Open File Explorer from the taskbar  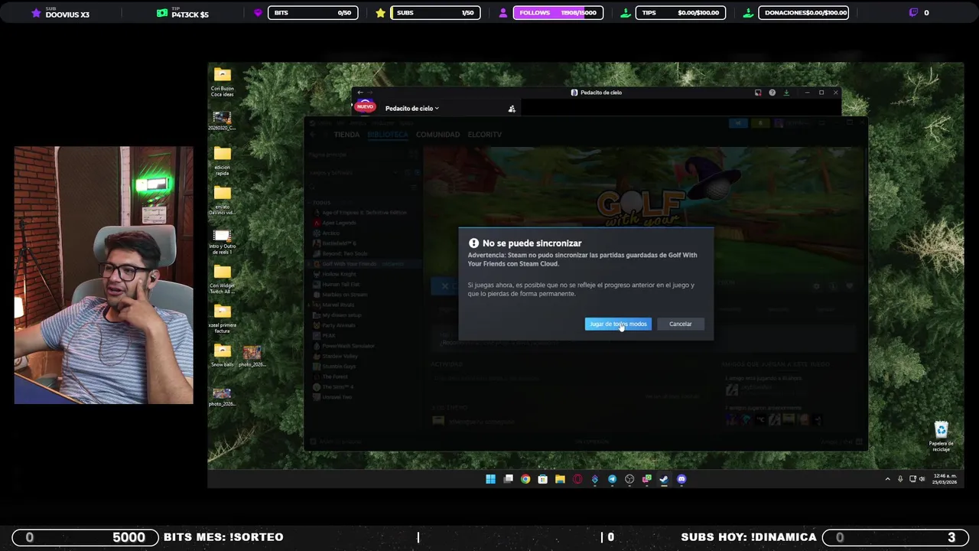560,479
